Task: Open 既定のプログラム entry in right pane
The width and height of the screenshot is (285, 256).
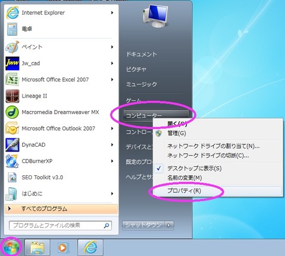Action: [x=140, y=162]
